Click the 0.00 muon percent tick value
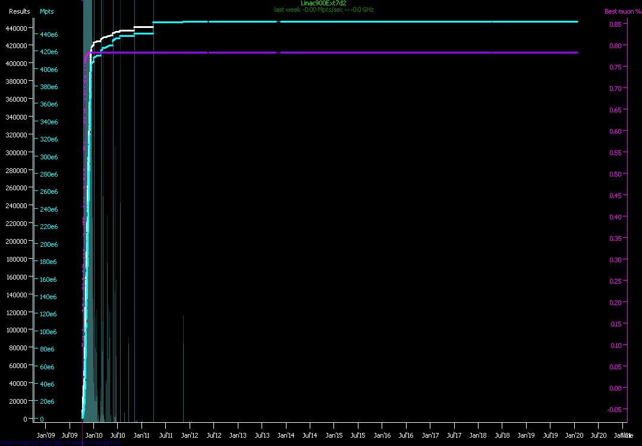The width and height of the screenshot is (642, 446). click(x=615, y=388)
